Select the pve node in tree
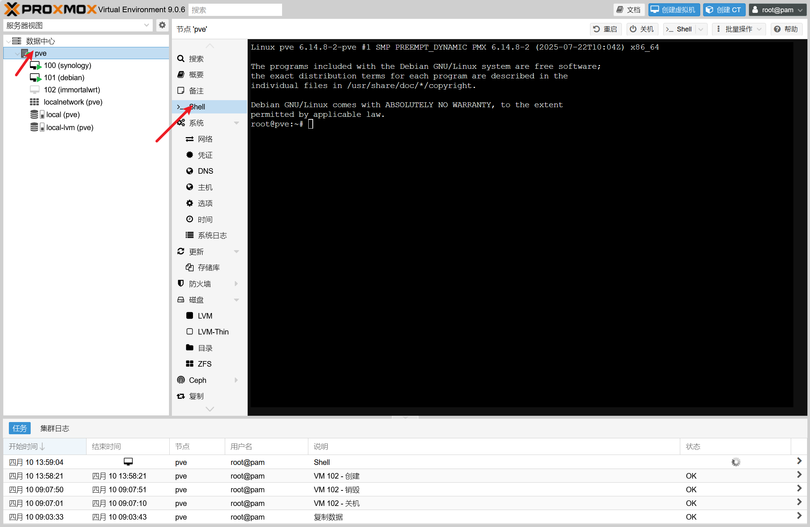The width and height of the screenshot is (810, 527). click(86, 53)
